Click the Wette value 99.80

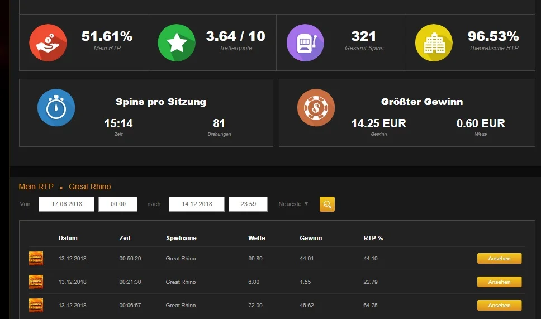255,258
